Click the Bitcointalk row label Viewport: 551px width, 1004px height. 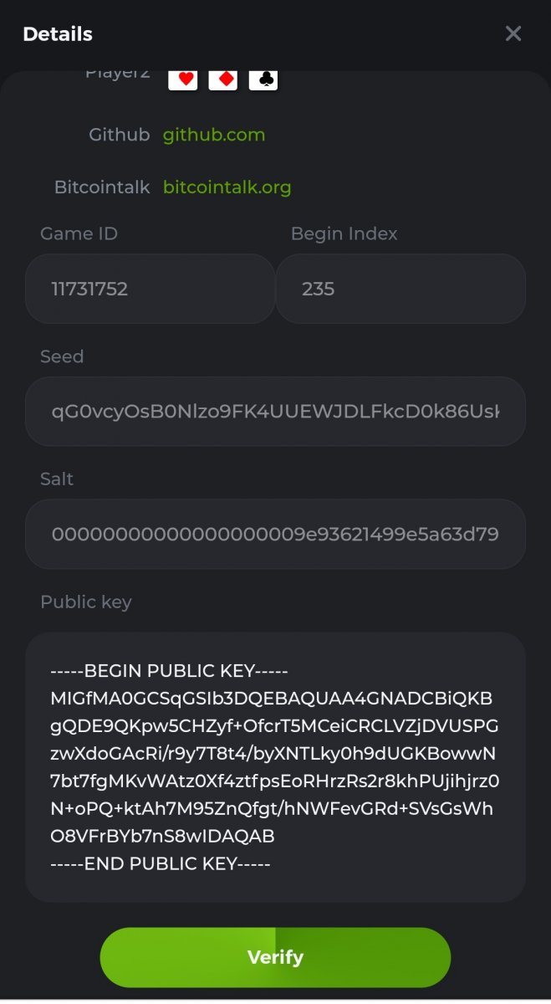(x=102, y=187)
